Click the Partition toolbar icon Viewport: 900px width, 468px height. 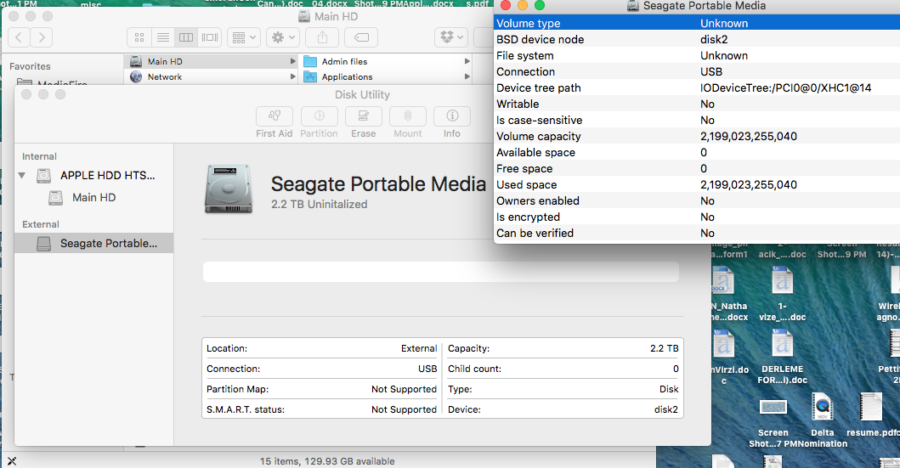click(x=320, y=116)
